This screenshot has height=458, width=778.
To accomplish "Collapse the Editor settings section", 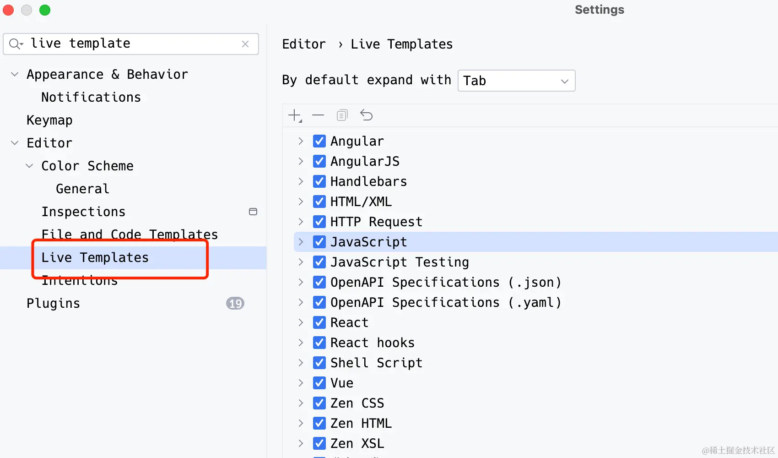I will [15, 143].
